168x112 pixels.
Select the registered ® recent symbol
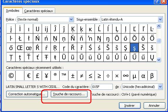(55, 76)
